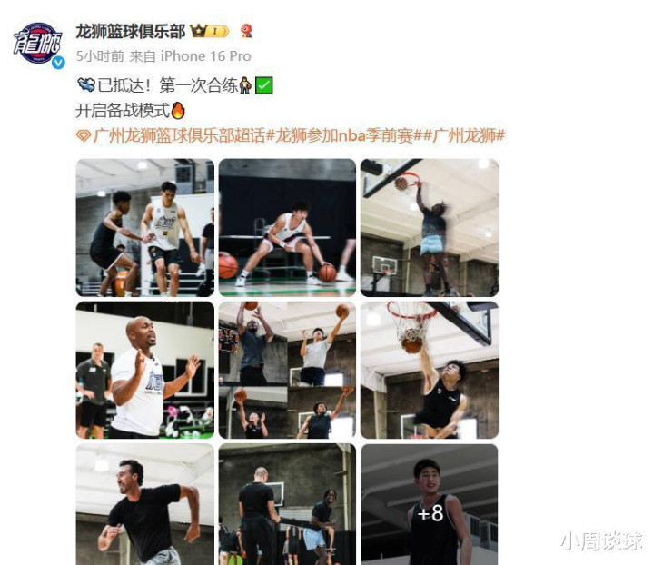This screenshot has height=565, width=653.
Task: Open photo of player dribbling two basketballs
Action: (x=287, y=227)
